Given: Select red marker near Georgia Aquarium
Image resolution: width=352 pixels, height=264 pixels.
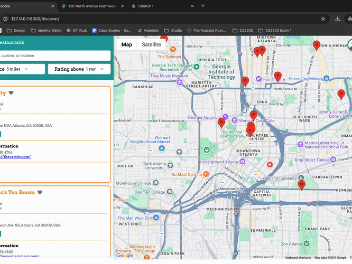Looking at the screenshot, I should coord(221,123).
